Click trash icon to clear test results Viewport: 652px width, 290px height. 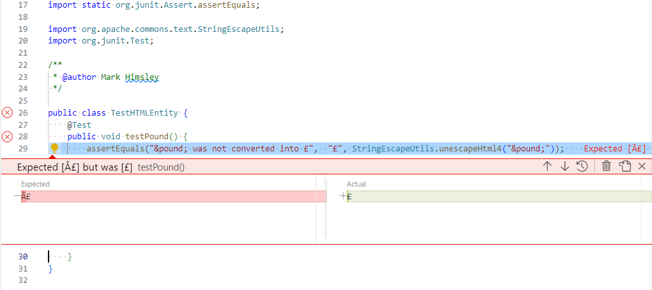607,167
